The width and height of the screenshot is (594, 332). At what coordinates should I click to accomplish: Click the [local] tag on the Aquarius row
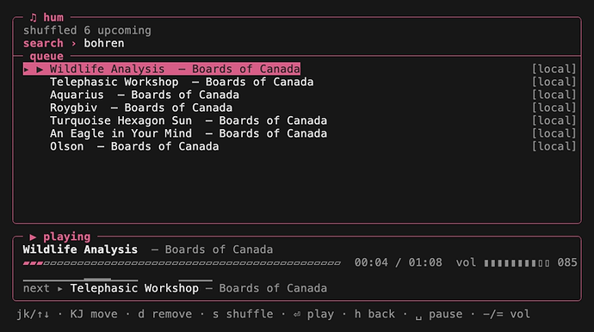click(x=554, y=95)
